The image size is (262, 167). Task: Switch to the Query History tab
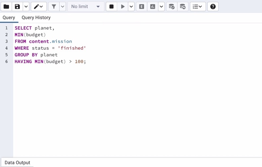tap(36, 18)
